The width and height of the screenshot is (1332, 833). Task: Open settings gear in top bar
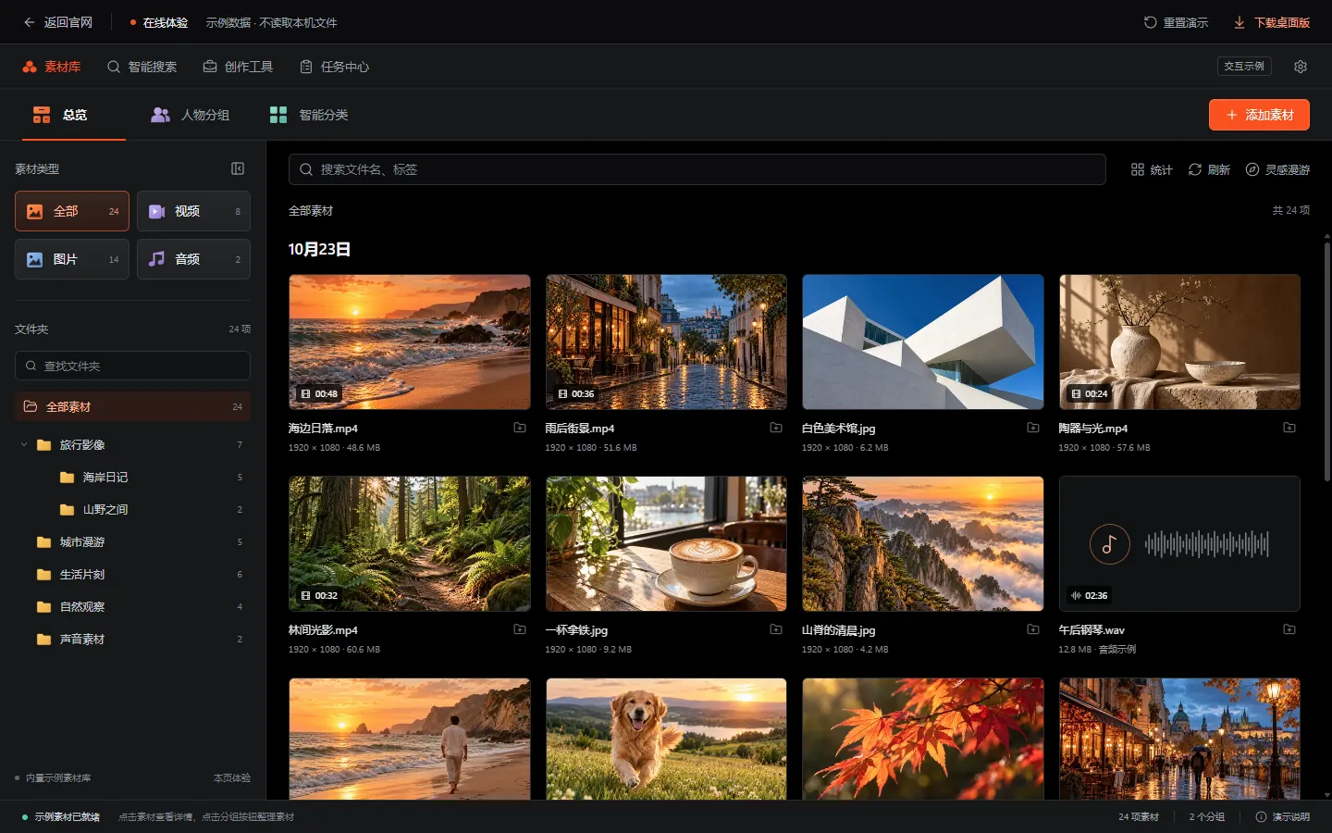pos(1301,67)
